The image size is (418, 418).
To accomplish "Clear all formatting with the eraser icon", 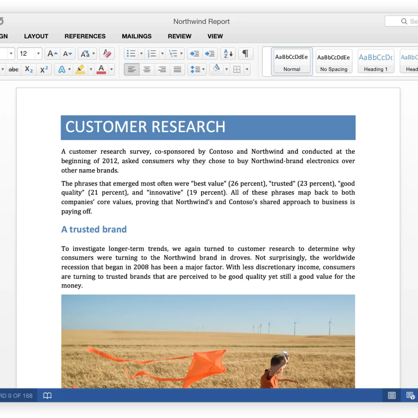I will coord(107,54).
